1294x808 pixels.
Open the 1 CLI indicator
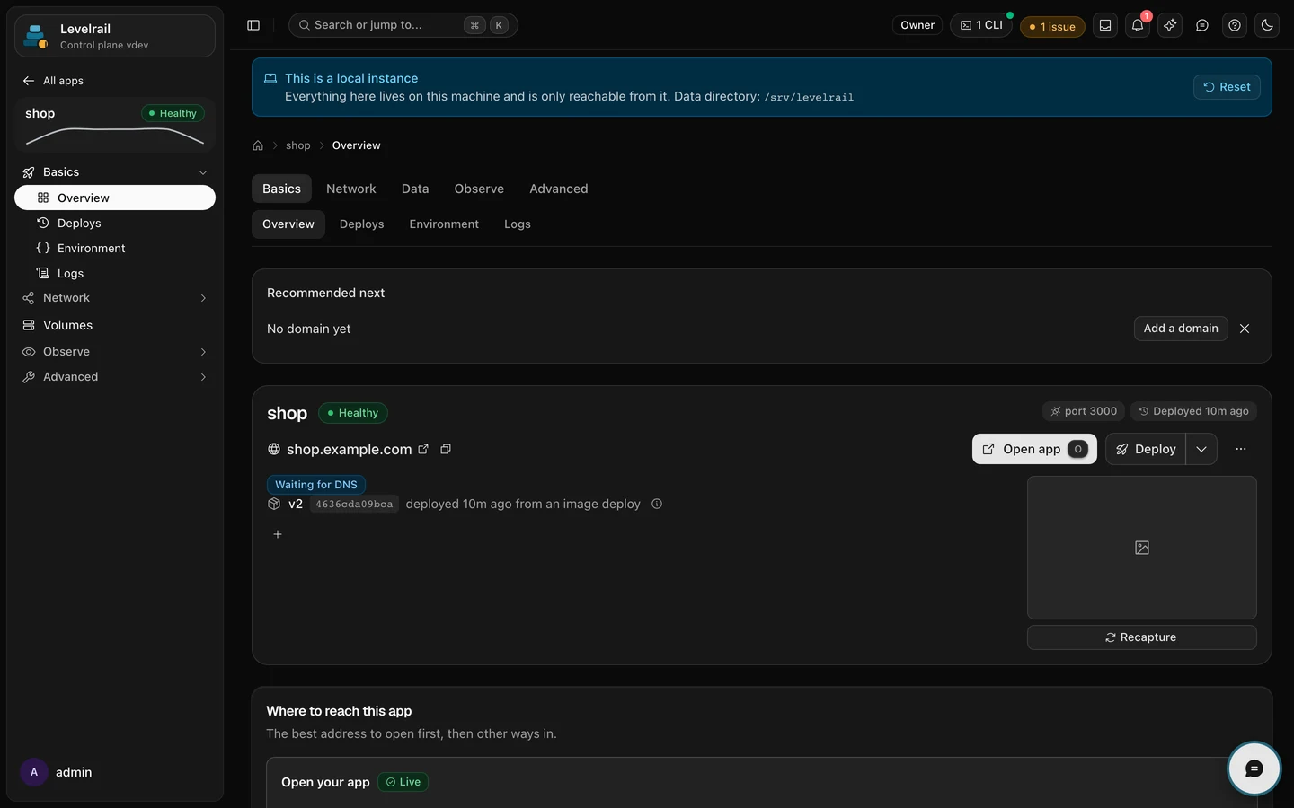pos(981,25)
